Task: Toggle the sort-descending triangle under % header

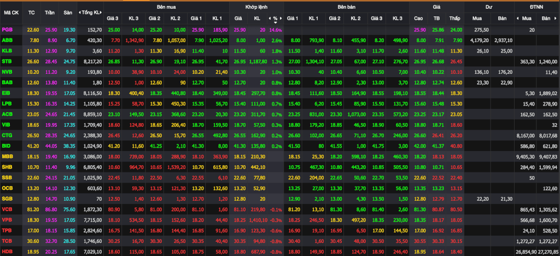Action: pos(276,22)
